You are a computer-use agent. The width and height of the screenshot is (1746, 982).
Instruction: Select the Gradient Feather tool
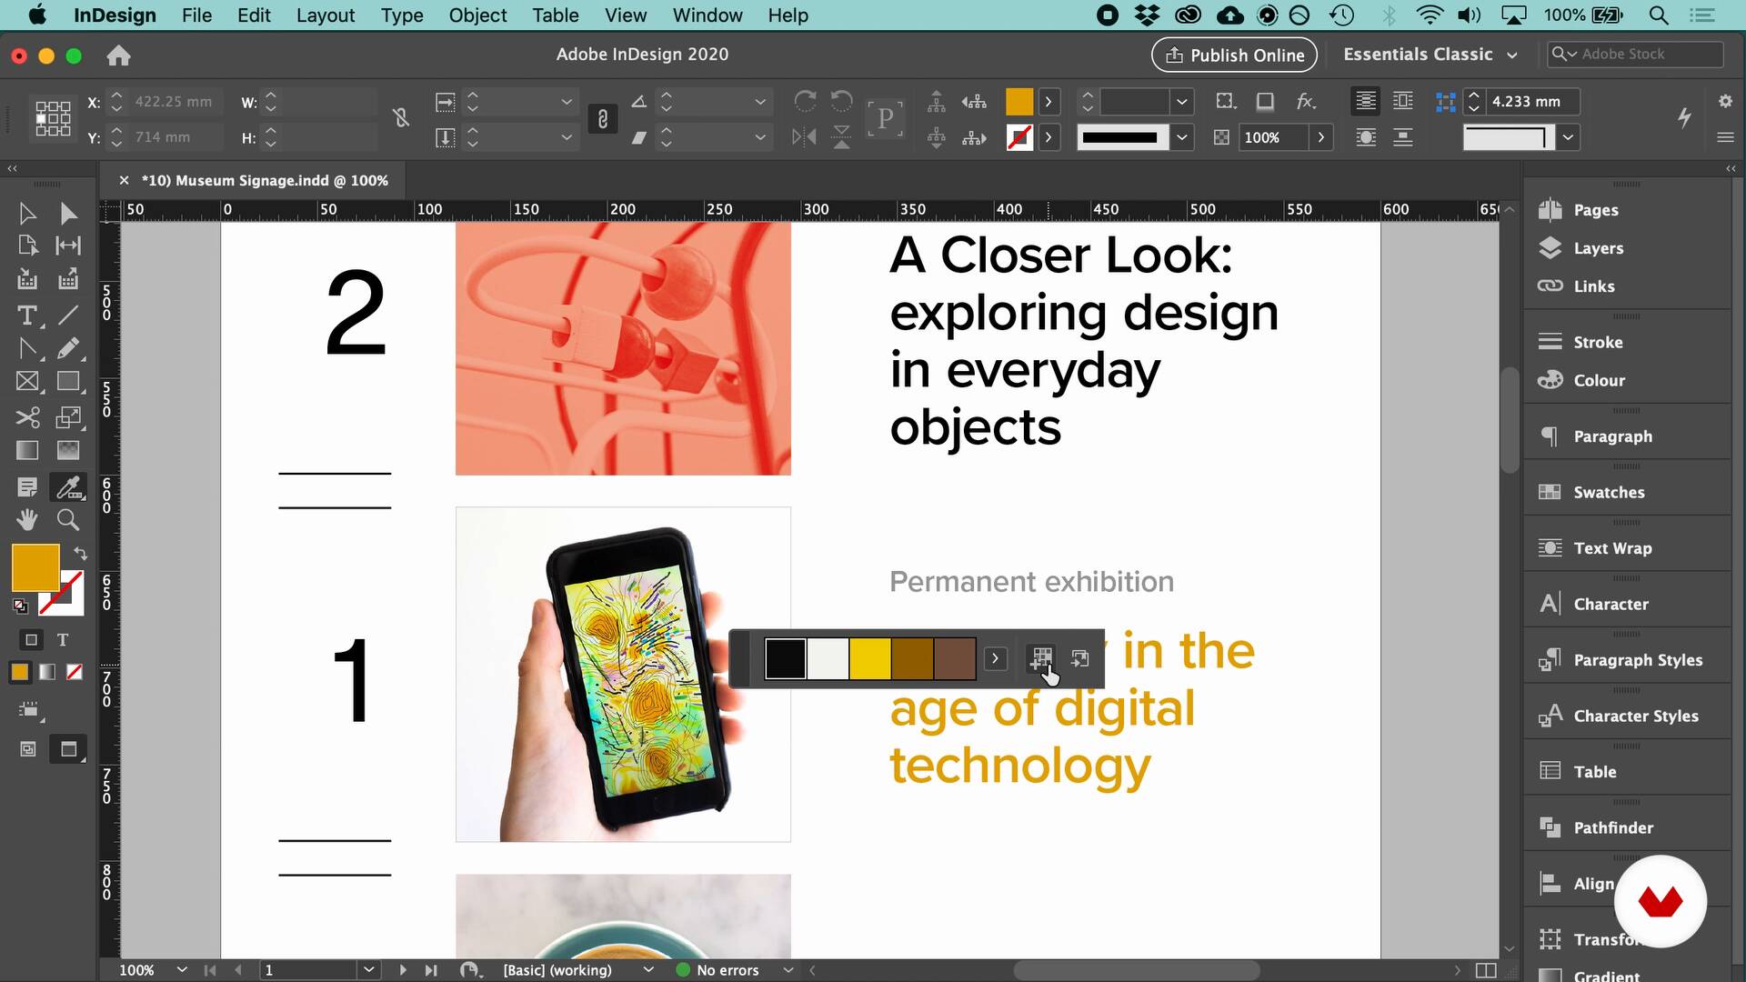click(68, 450)
